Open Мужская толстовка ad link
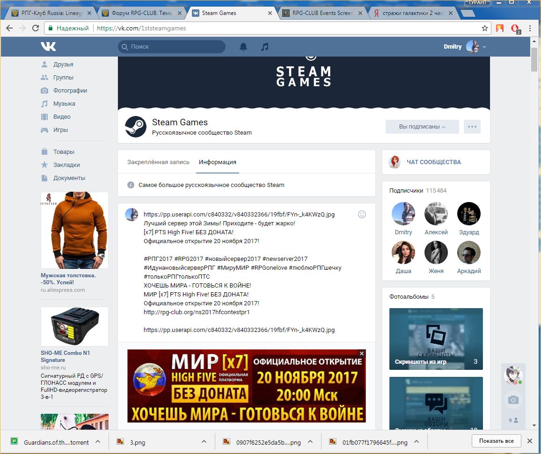 tap(68, 279)
